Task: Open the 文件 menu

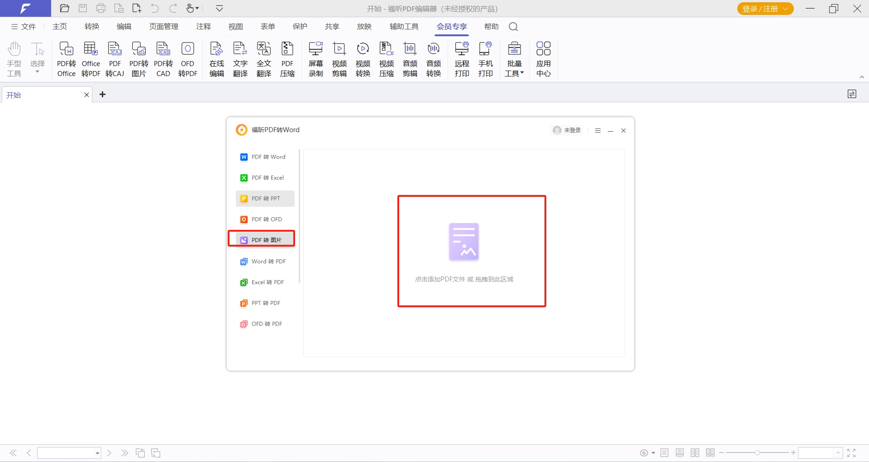Action: pyautogui.click(x=24, y=27)
